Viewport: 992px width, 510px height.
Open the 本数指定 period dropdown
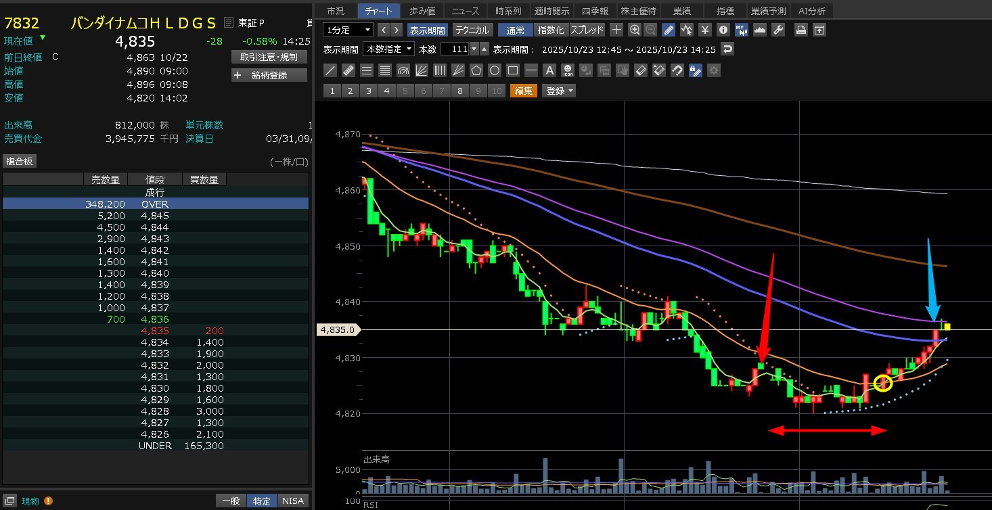[388, 49]
